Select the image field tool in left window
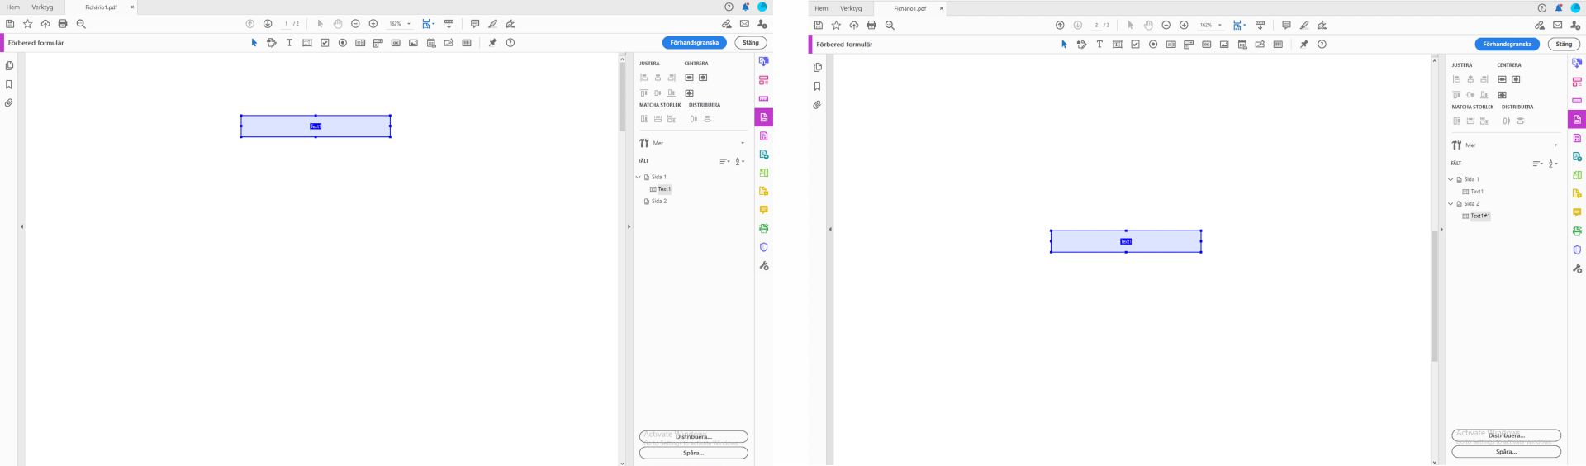1586x466 pixels. point(413,43)
